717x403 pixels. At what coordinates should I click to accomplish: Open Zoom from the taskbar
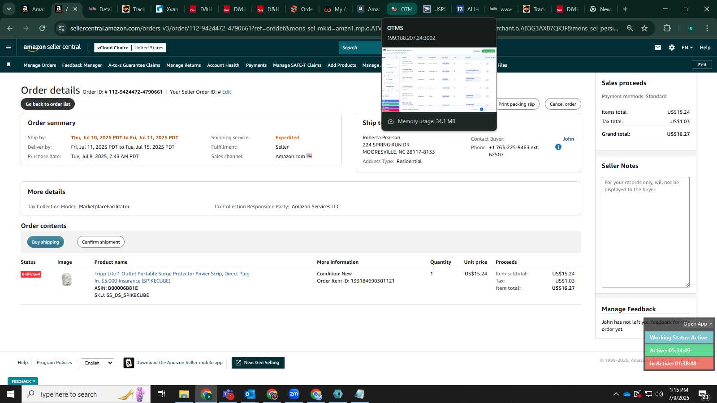[x=294, y=394]
